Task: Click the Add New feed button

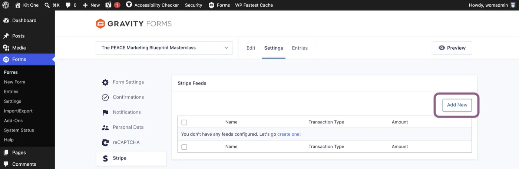Action: coord(457,105)
